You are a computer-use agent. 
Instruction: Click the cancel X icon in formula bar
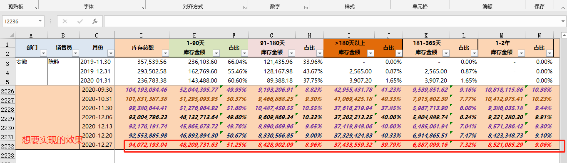pyautogui.click(x=65, y=21)
